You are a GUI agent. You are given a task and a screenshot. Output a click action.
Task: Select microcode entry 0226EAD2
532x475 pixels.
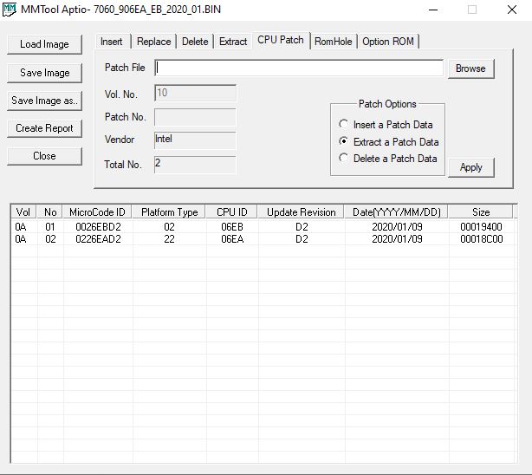[x=98, y=239]
